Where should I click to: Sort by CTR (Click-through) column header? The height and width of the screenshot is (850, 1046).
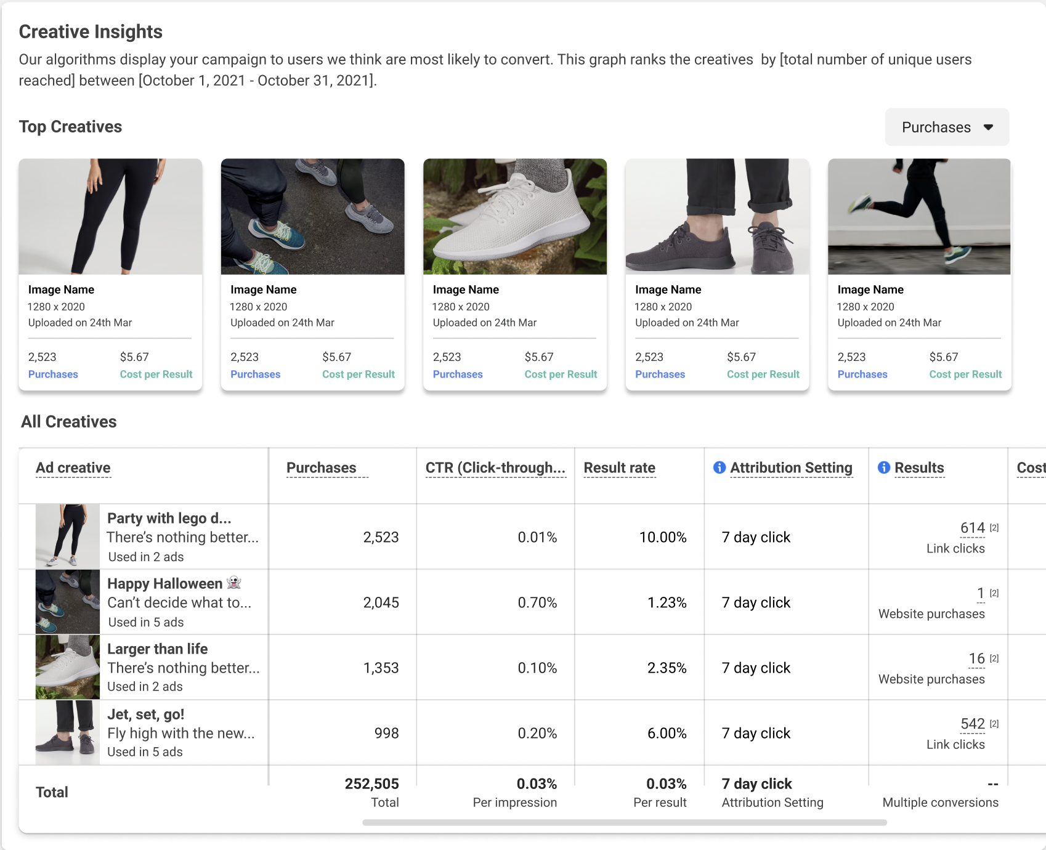495,467
